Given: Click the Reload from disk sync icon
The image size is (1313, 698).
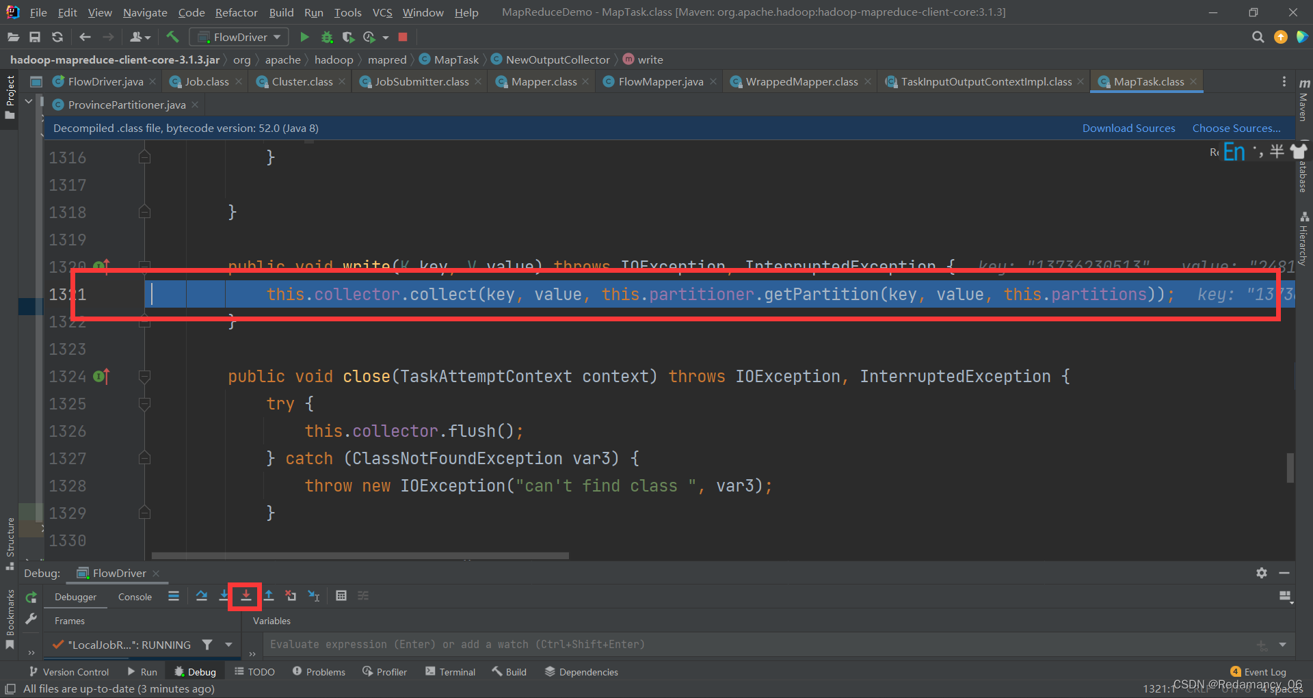Looking at the screenshot, I should (x=57, y=37).
